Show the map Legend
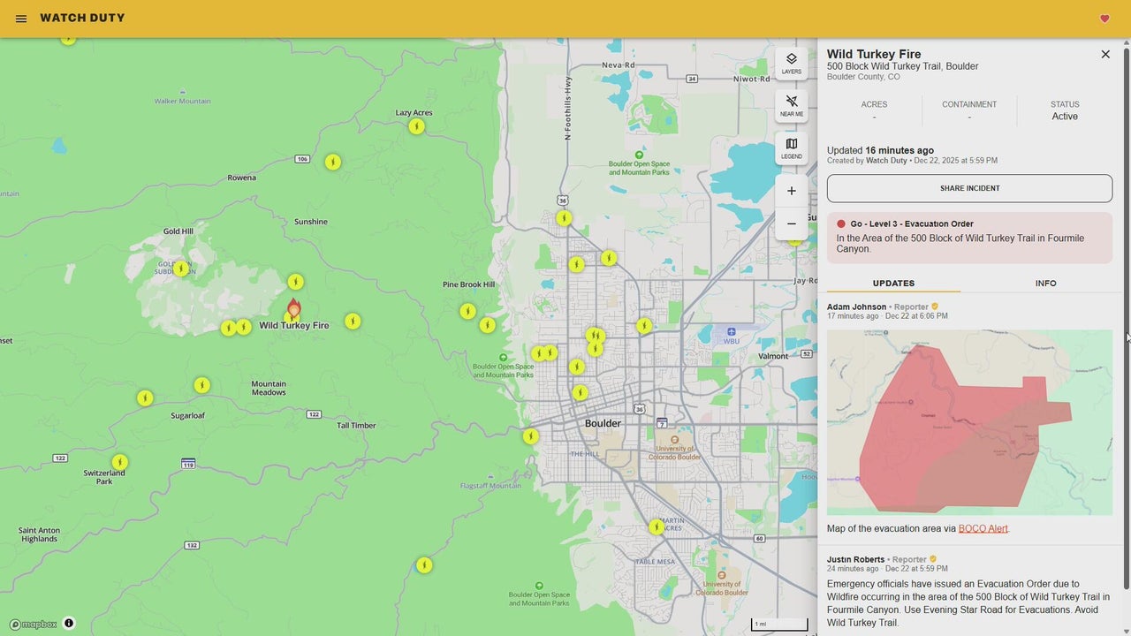This screenshot has height=636, width=1131. click(792, 148)
